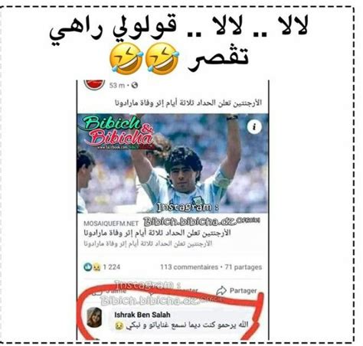Click the crying emoji in the comment
Viewport: 363px width, 346px height.
(x=119, y=325)
